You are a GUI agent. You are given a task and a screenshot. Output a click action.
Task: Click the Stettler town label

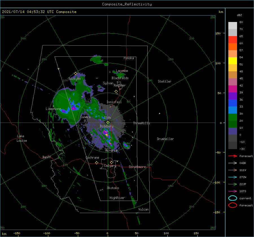(165, 81)
